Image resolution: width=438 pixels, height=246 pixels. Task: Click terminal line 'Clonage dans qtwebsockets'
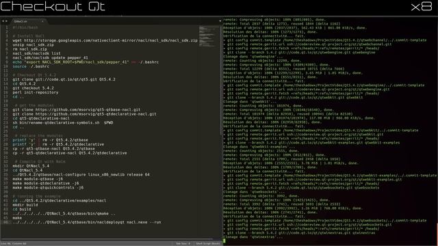coord(254,192)
